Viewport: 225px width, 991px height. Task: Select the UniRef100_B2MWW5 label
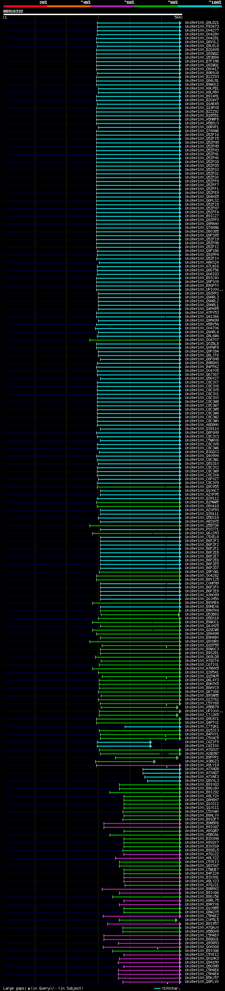point(201,502)
